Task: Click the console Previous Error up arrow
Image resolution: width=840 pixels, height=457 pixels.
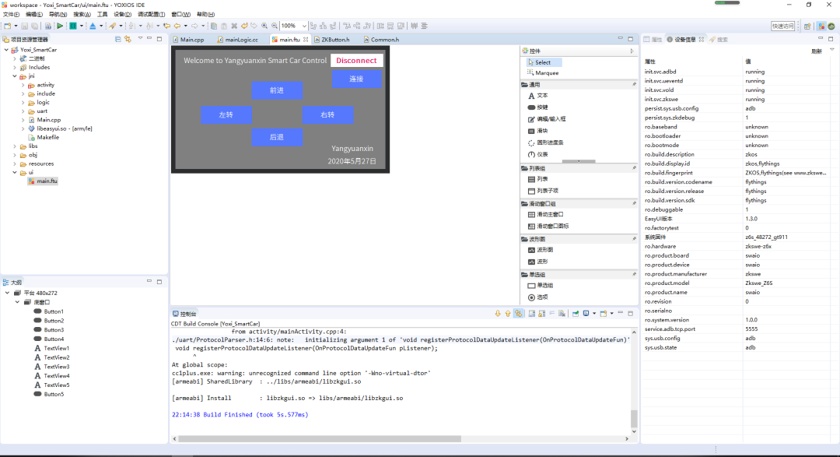Action: (508, 314)
